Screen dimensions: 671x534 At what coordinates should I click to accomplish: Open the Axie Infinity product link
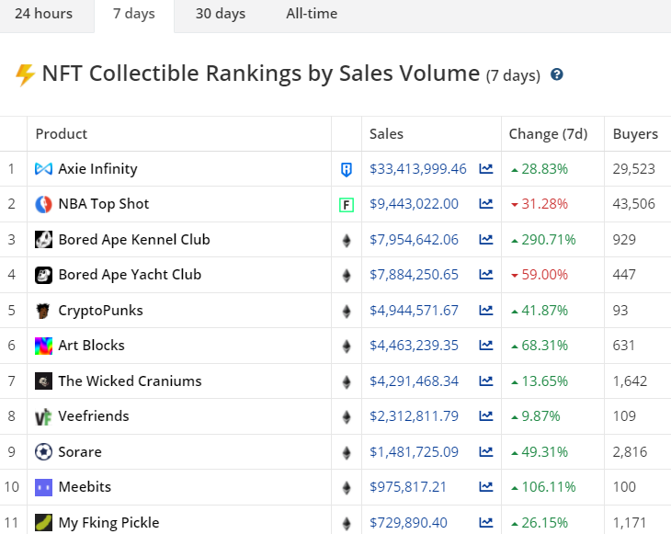pyautogui.click(x=97, y=169)
